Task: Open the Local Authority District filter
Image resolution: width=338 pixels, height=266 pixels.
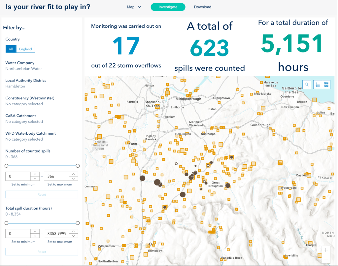Action: (15, 86)
